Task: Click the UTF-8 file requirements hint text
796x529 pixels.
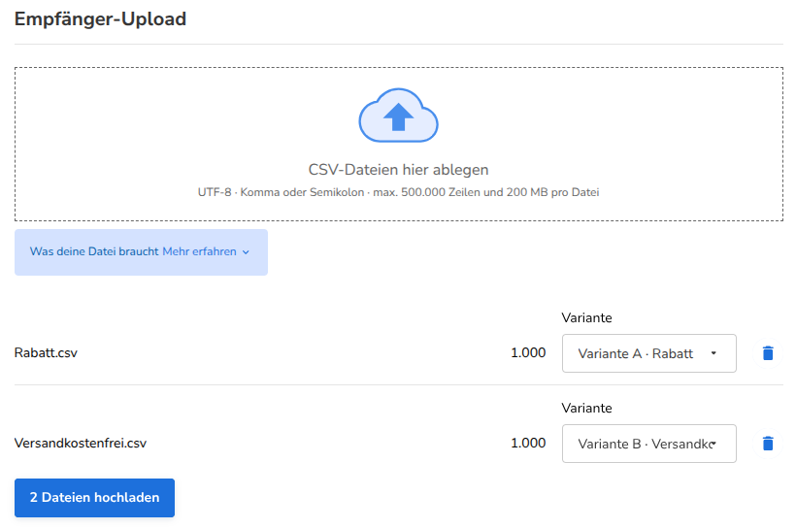Action: 399,192
